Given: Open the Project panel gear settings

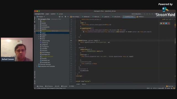Looking at the screenshot, I should [65, 16].
